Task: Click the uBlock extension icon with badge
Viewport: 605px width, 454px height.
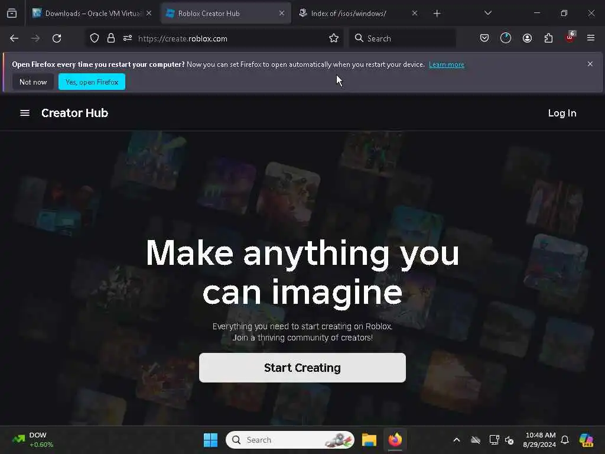Action: [570, 37]
